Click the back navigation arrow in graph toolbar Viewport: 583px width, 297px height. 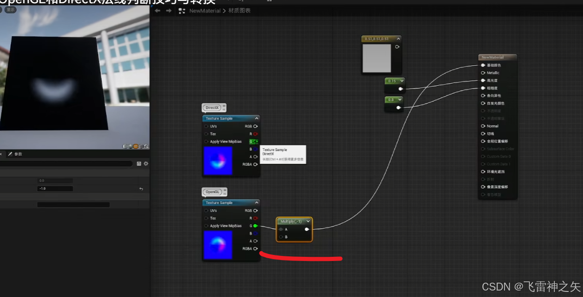point(157,10)
